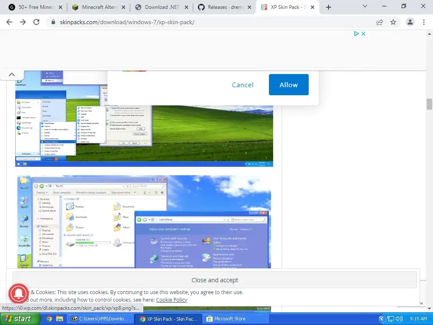
Task: Click the address bar URL
Action: coord(127,22)
